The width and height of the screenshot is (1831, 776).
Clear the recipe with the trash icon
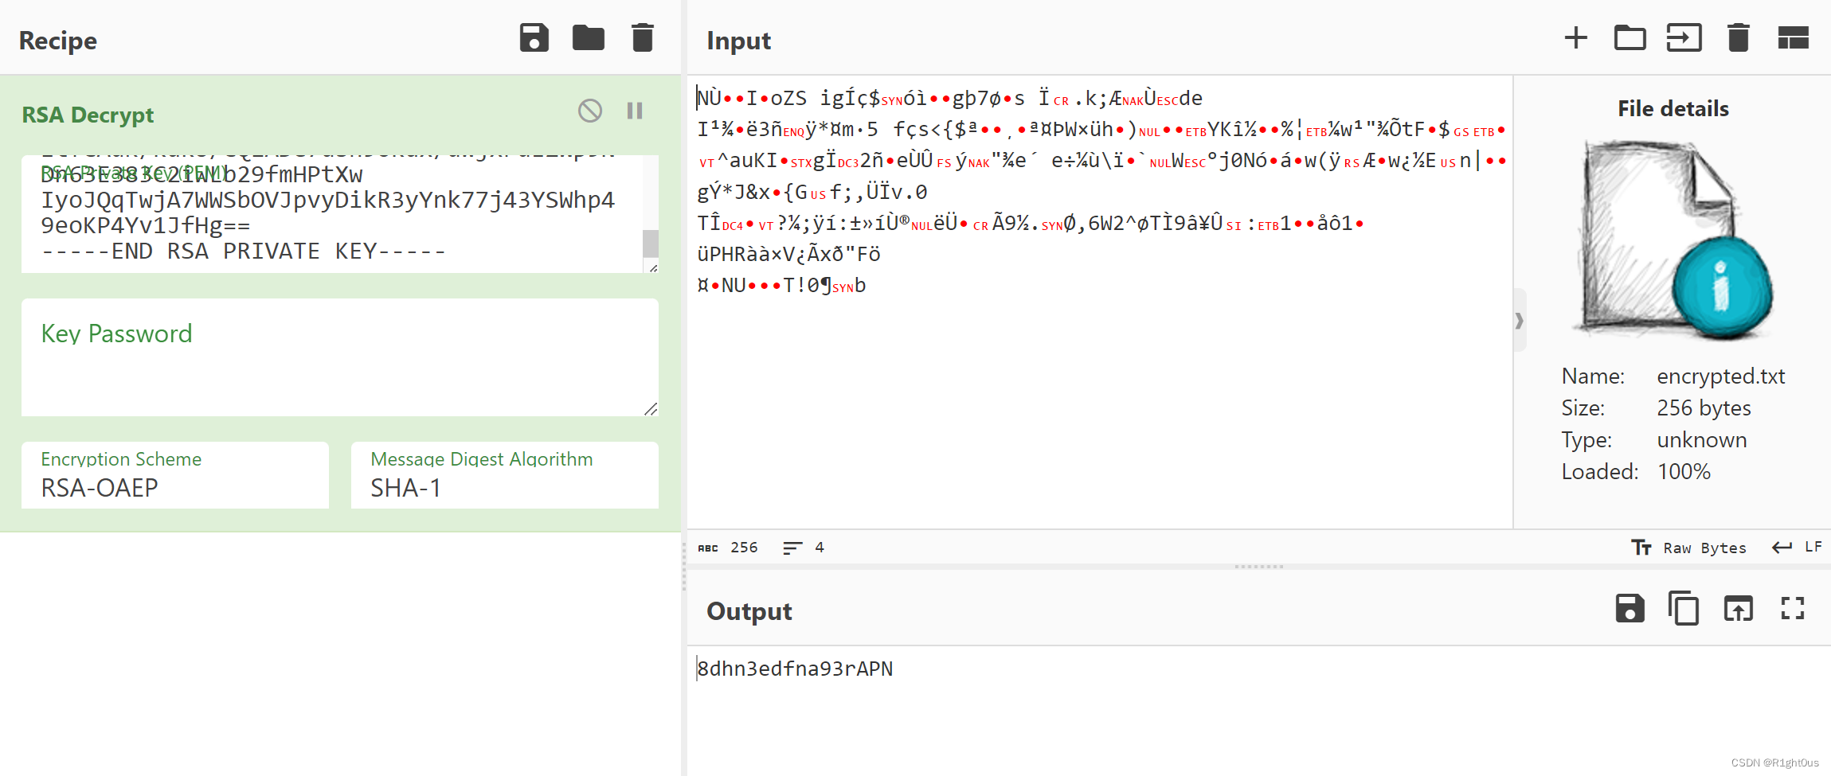642,38
